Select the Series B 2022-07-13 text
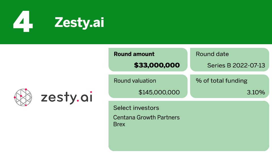Image resolution: width=272 pixels, height=153 pixels. [236, 65]
